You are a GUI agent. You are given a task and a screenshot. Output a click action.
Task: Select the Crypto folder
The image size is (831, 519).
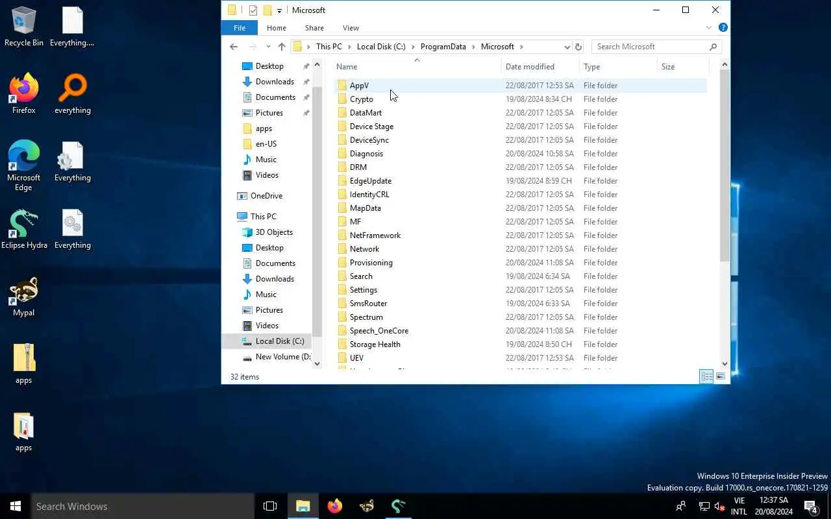tap(361, 99)
